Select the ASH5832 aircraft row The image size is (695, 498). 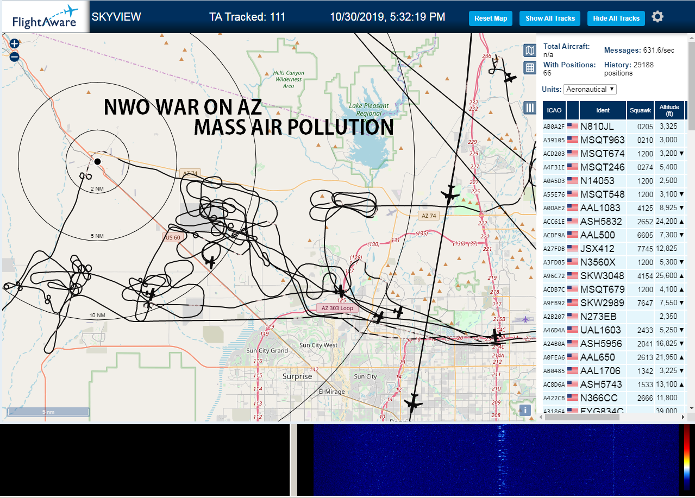[x=614, y=221]
